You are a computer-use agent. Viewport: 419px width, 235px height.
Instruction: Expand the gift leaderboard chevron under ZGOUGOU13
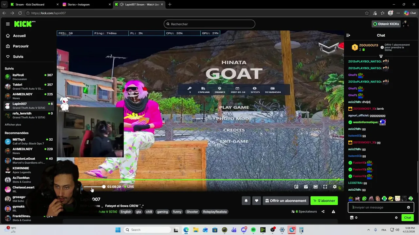click(381, 56)
